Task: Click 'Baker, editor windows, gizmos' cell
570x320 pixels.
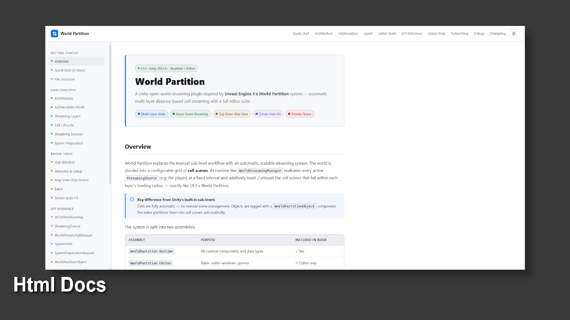Action: pos(225,263)
